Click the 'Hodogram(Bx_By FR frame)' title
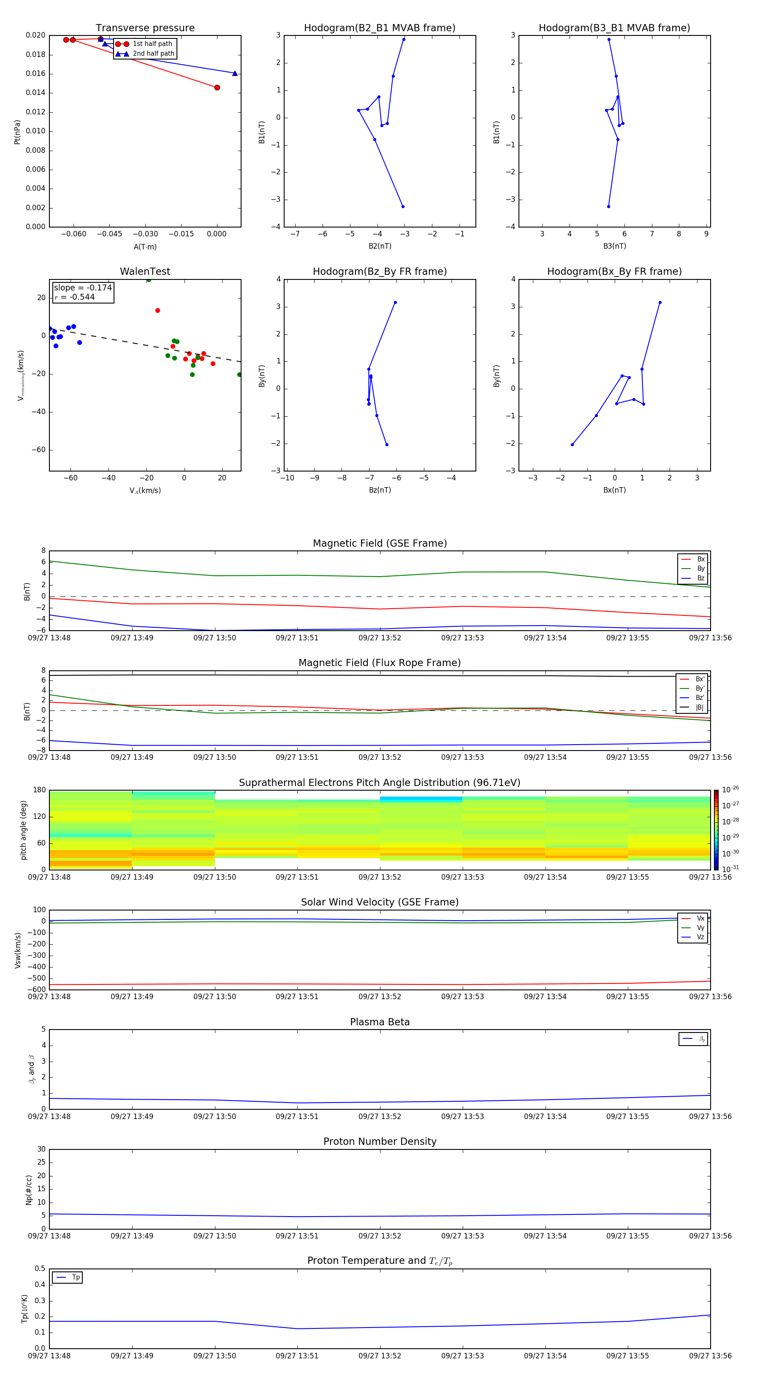Image resolution: width=760 pixels, height=1393 pixels. point(614,271)
